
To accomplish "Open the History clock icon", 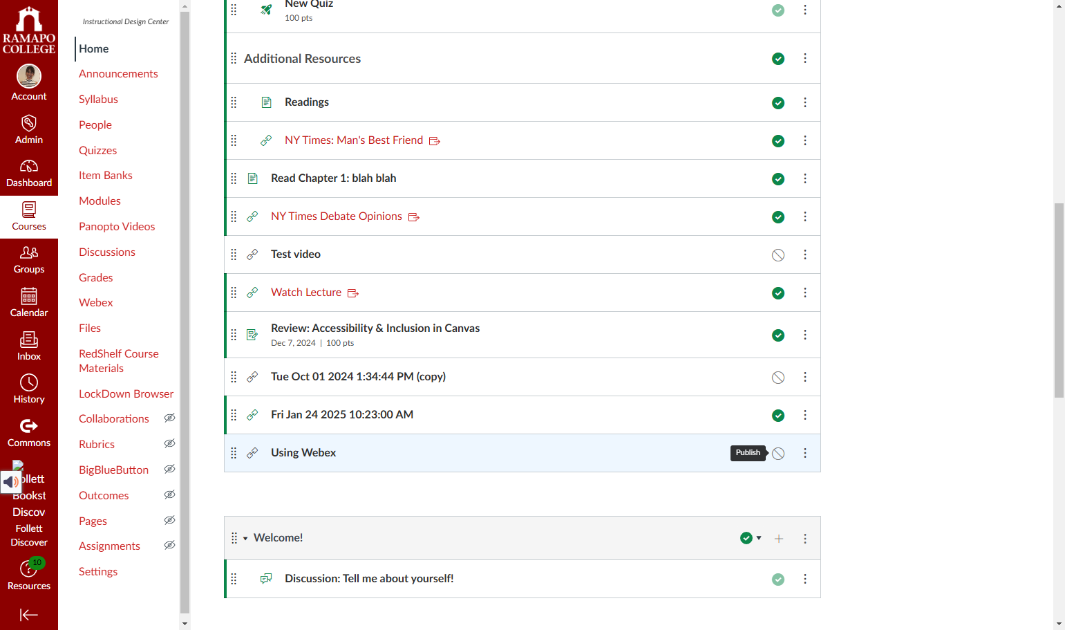I will 29,382.
